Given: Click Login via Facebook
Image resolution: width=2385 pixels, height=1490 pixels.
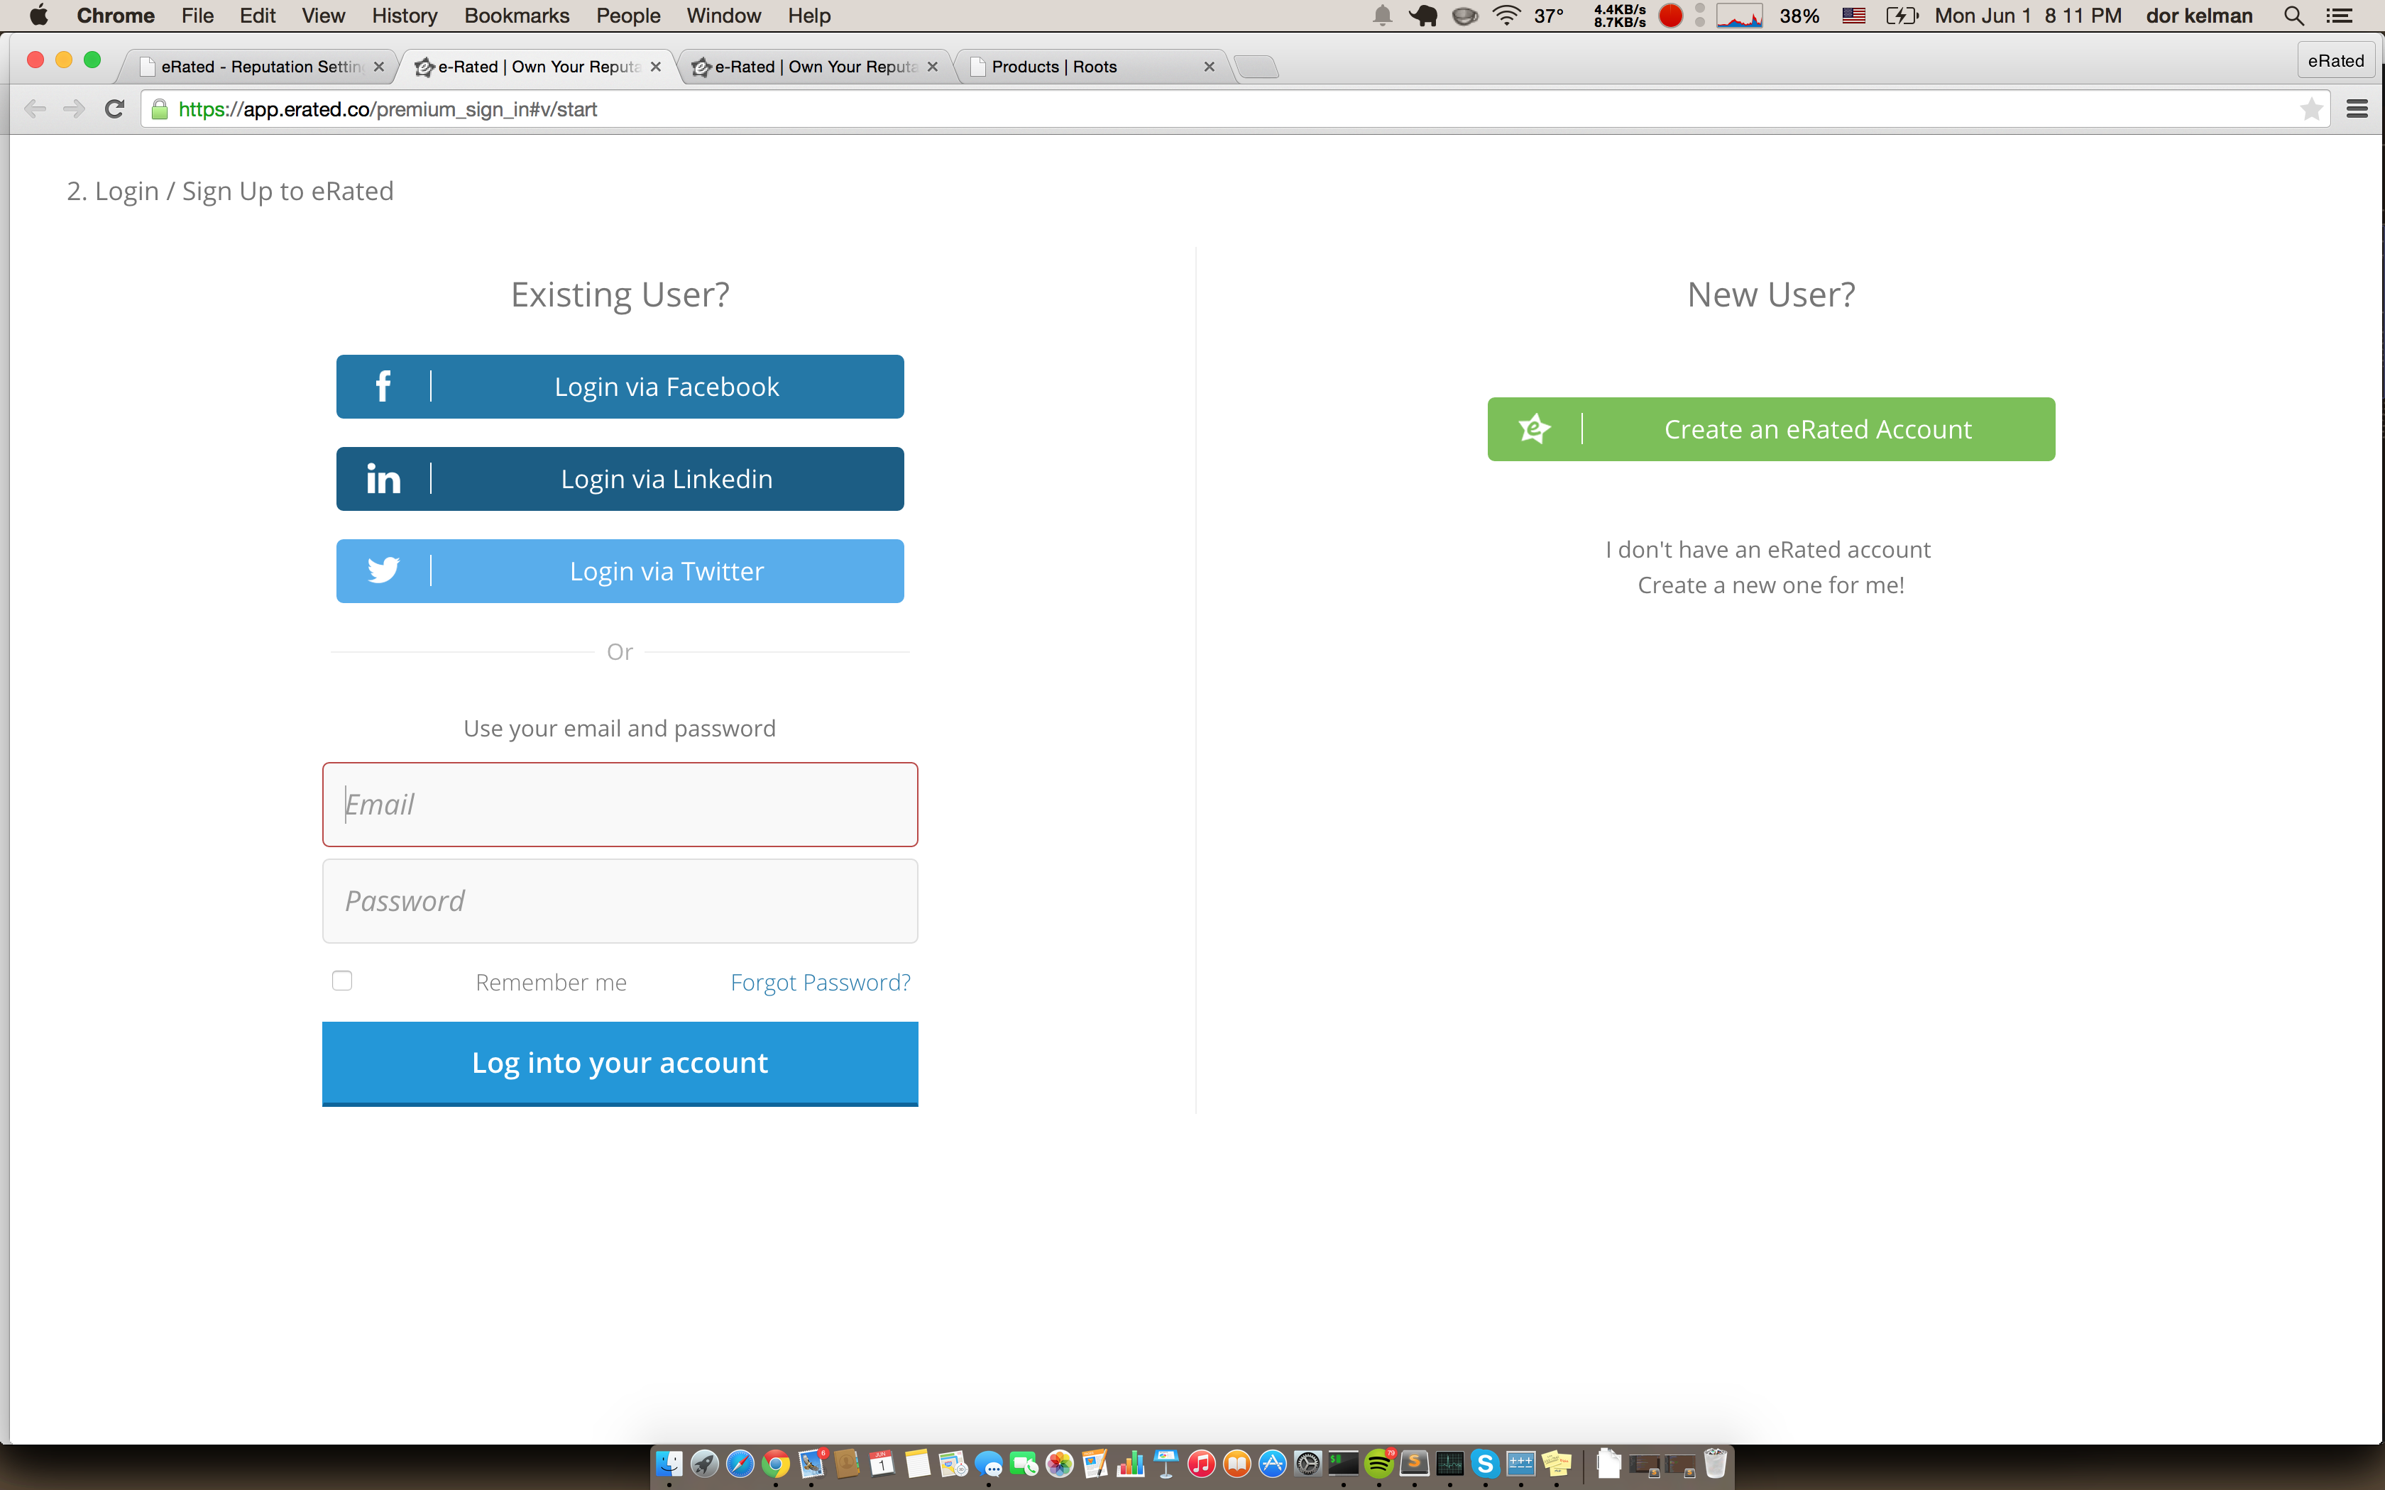Looking at the screenshot, I should click(x=620, y=386).
